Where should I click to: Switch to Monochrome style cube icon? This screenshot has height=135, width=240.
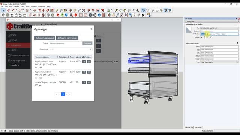point(170,10)
